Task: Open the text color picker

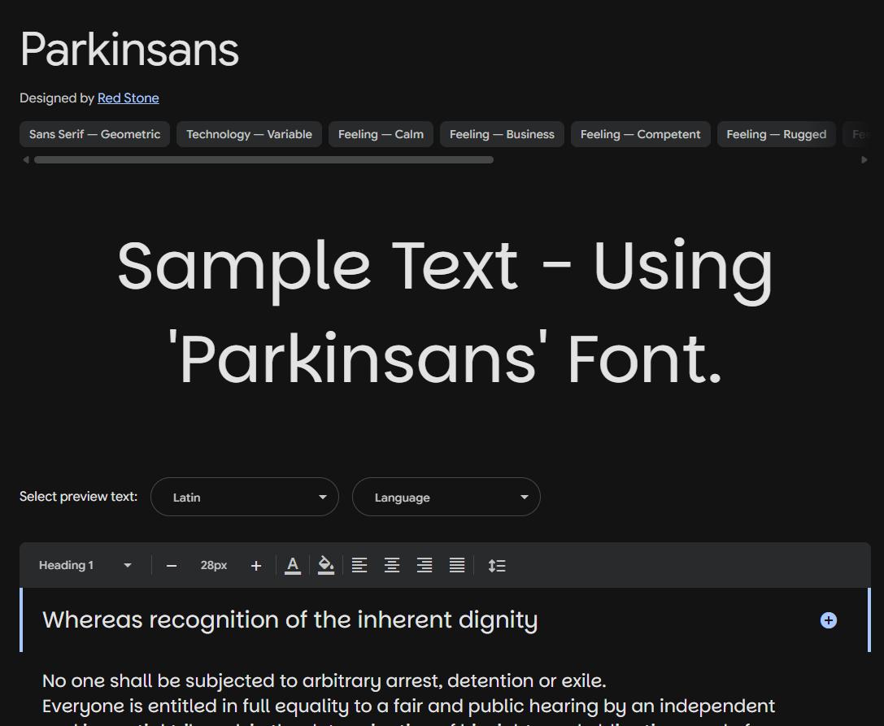Action: 293,565
